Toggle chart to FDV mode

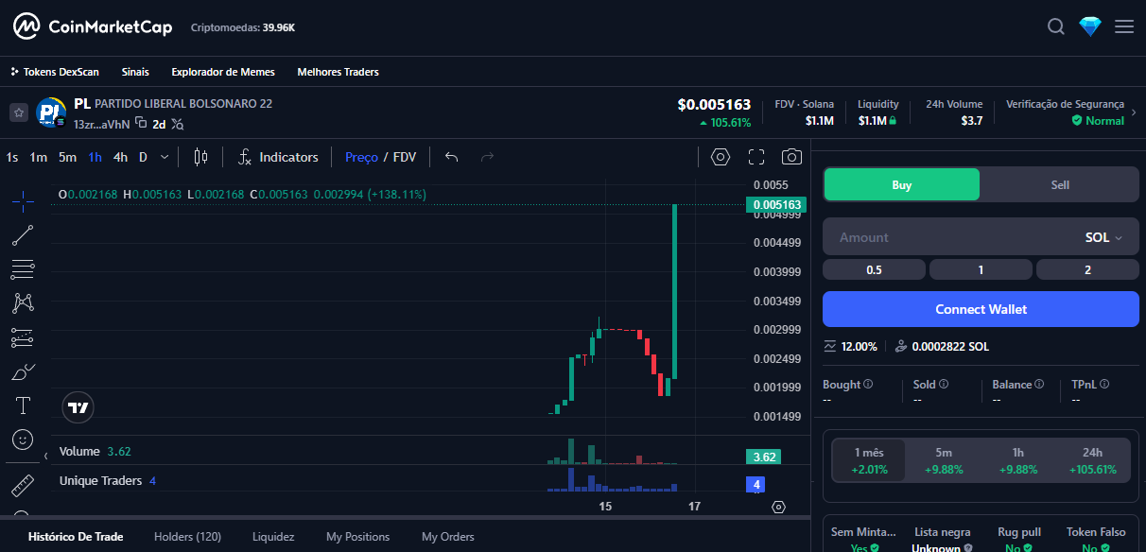[x=405, y=157]
